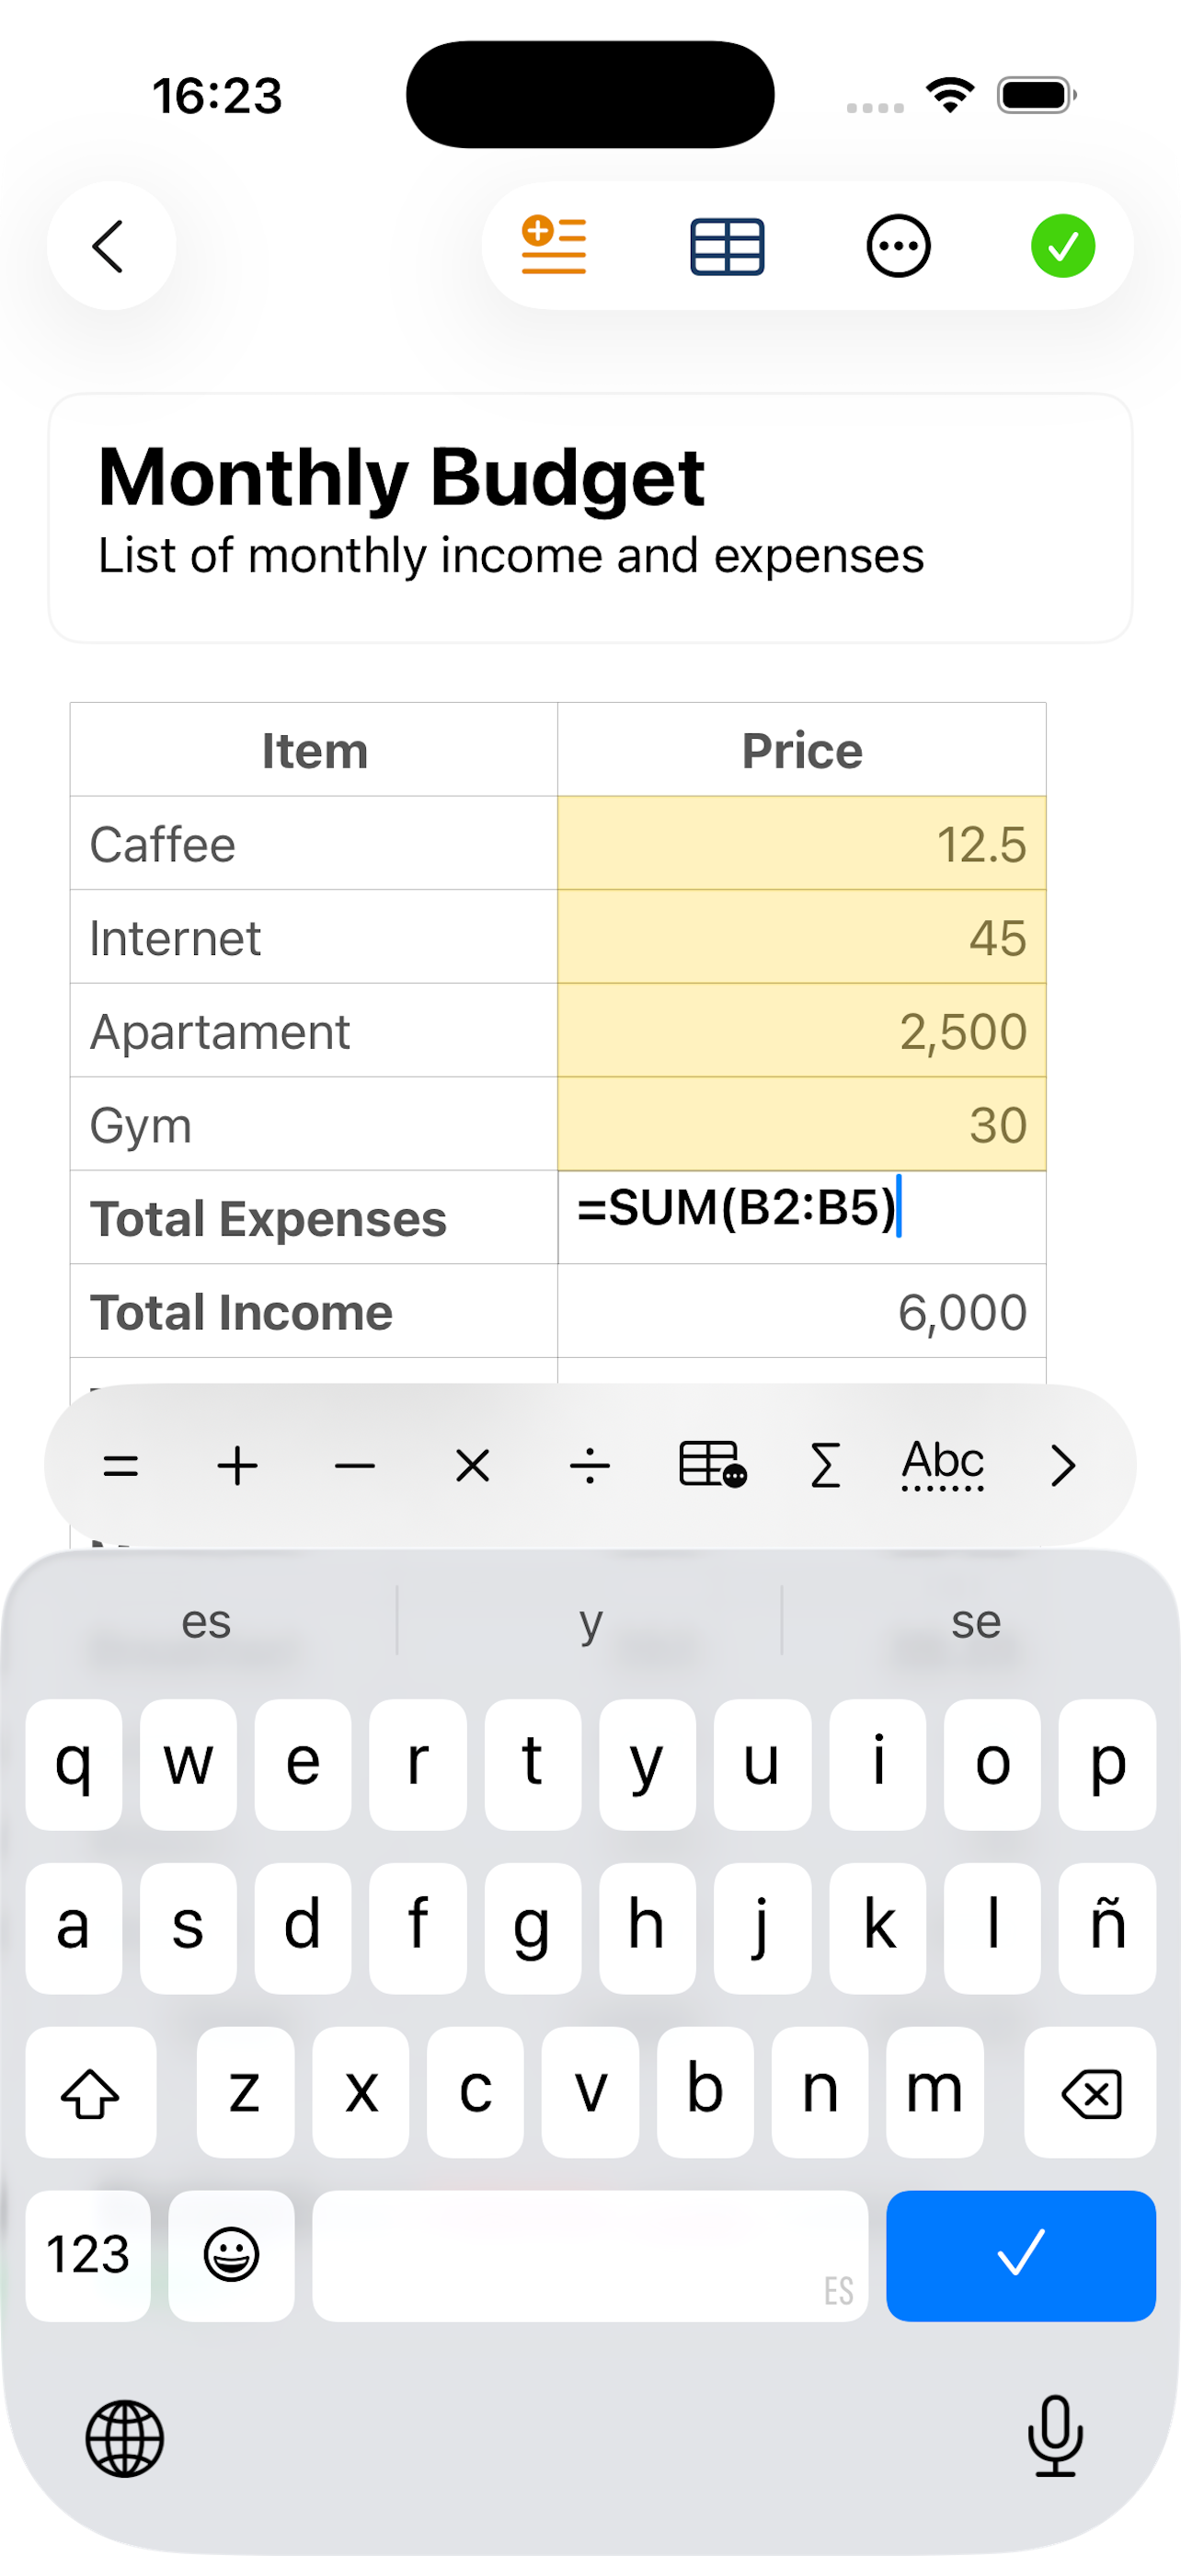
Task: Switch to Abc text input mode
Action: 942,1464
